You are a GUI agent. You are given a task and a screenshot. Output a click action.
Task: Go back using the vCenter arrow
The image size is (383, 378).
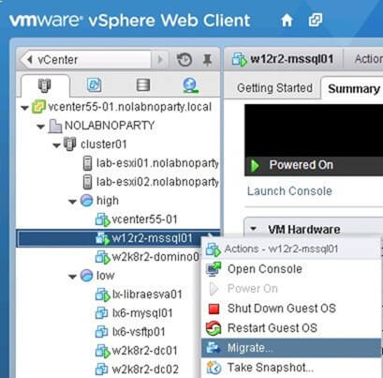29,59
